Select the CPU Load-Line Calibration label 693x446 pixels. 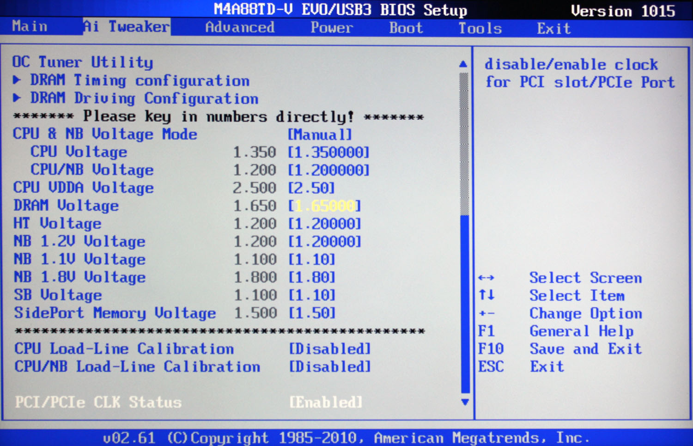point(124,349)
